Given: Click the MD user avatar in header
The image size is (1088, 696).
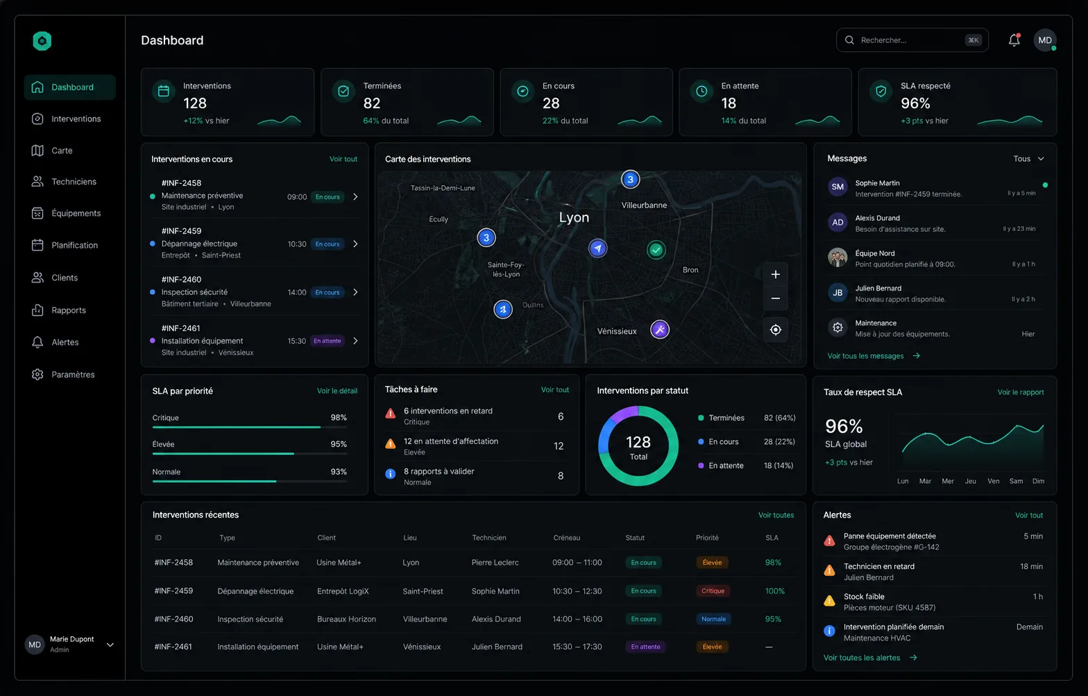Looking at the screenshot, I should coord(1045,40).
